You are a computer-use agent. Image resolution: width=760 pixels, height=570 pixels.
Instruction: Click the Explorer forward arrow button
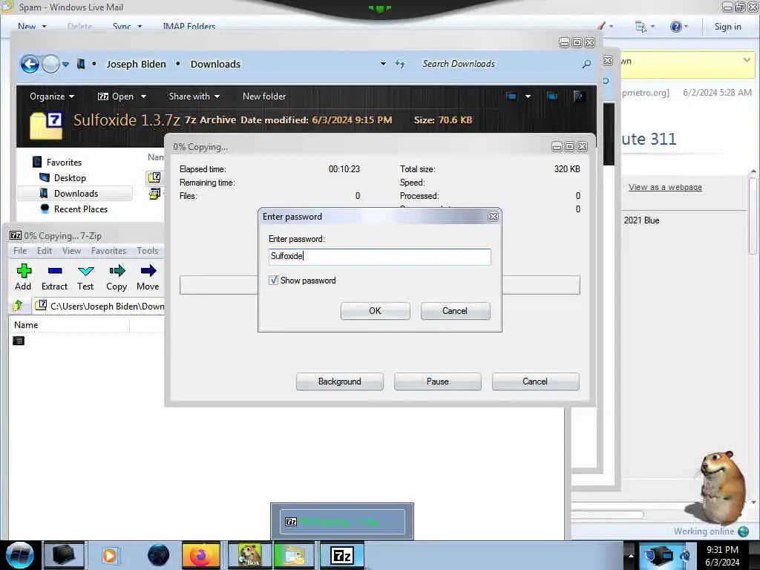[50, 64]
